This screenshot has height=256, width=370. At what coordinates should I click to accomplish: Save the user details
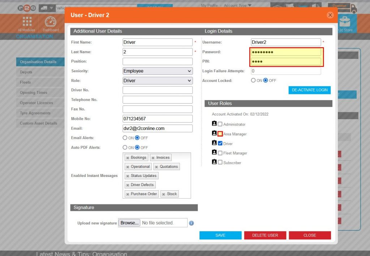point(220,235)
